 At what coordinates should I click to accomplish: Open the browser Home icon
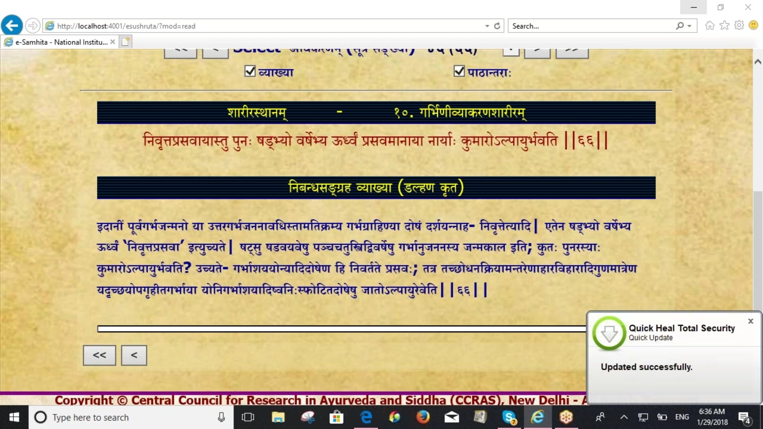tap(710, 26)
